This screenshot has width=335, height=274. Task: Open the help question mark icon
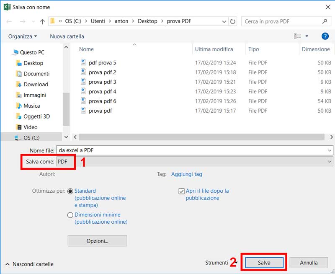point(325,36)
